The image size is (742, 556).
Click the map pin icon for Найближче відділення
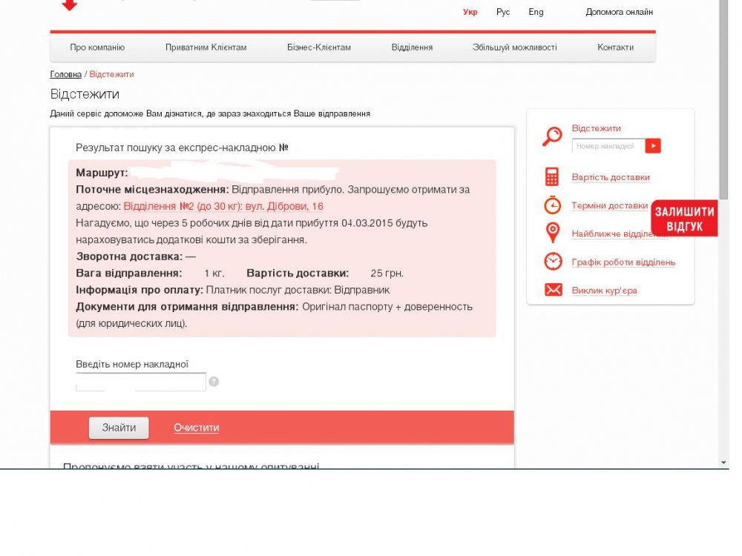[552, 233]
